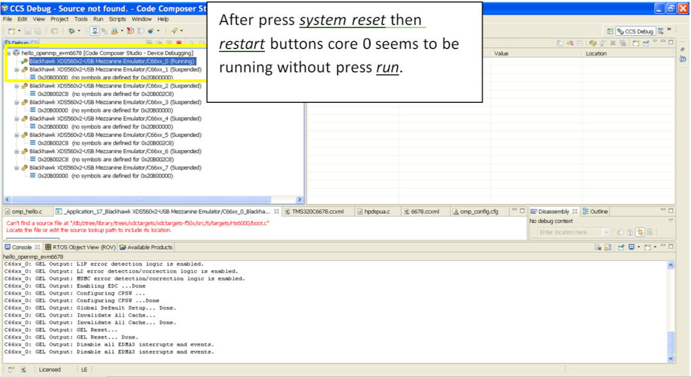Click the Location column header
This screenshot has width=691, height=378.
[x=628, y=53]
